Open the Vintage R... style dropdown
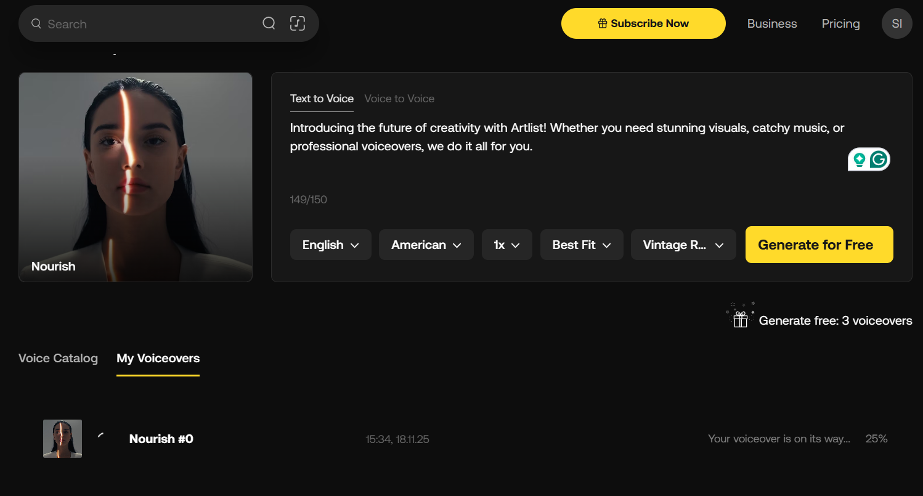Viewport: 923px width, 496px height. pyautogui.click(x=683, y=245)
